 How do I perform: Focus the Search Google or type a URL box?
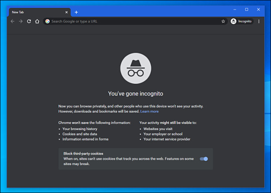point(133,21)
